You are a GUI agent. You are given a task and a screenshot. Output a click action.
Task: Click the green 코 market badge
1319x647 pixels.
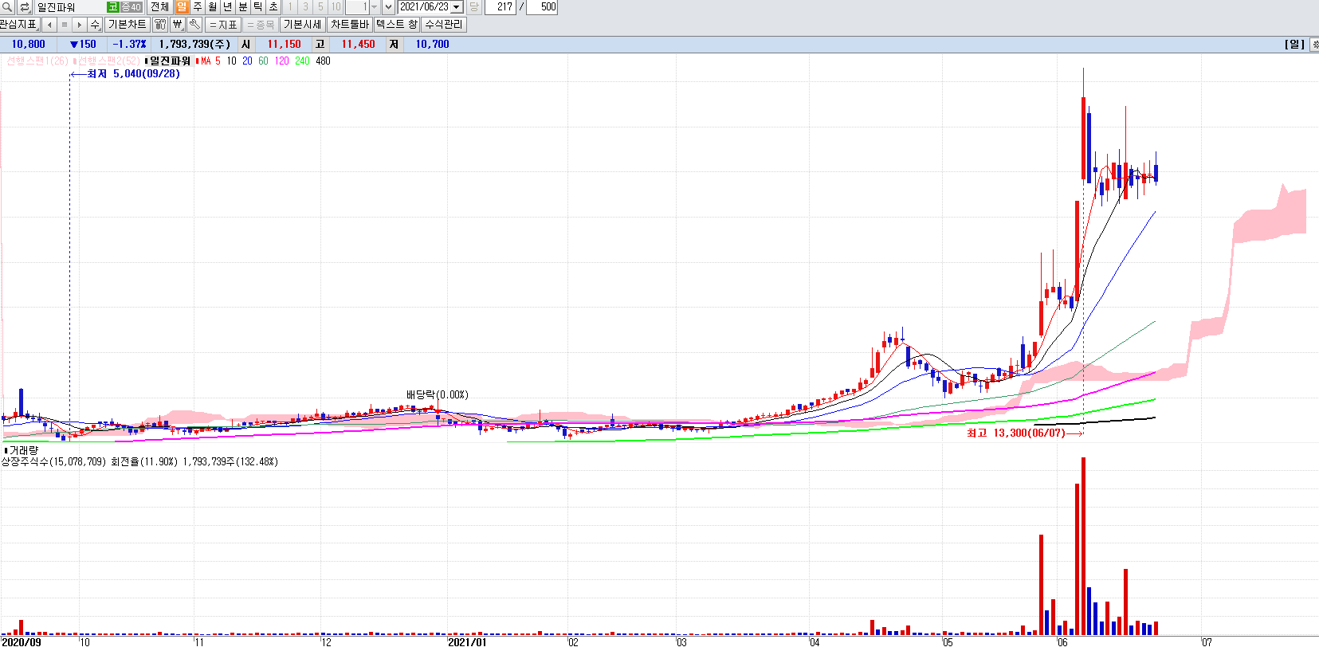(x=113, y=7)
